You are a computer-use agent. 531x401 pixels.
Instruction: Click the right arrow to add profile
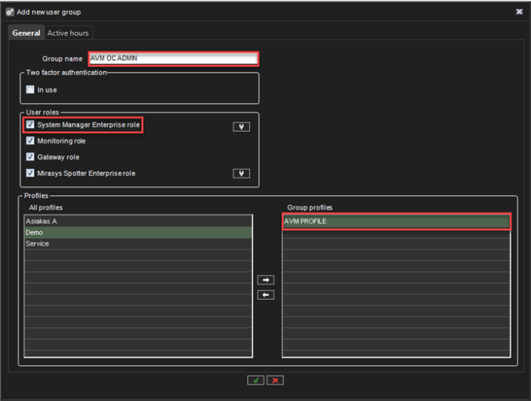pos(267,280)
